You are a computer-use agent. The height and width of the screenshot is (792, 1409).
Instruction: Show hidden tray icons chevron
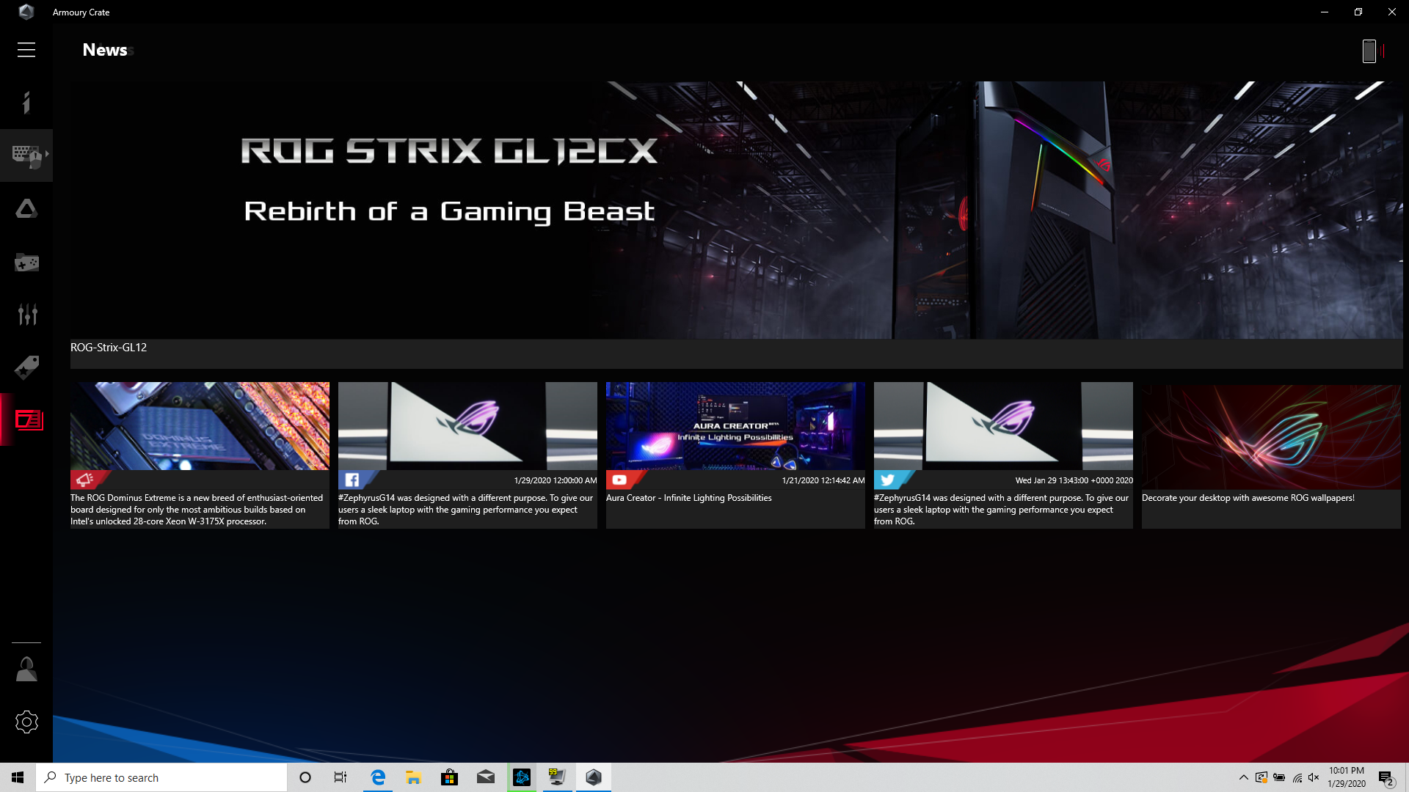coord(1243,777)
